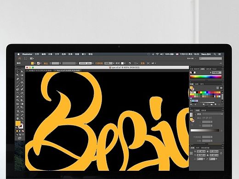
Task: Click the orange 不透明度 link
Action: [x=99, y=63]
